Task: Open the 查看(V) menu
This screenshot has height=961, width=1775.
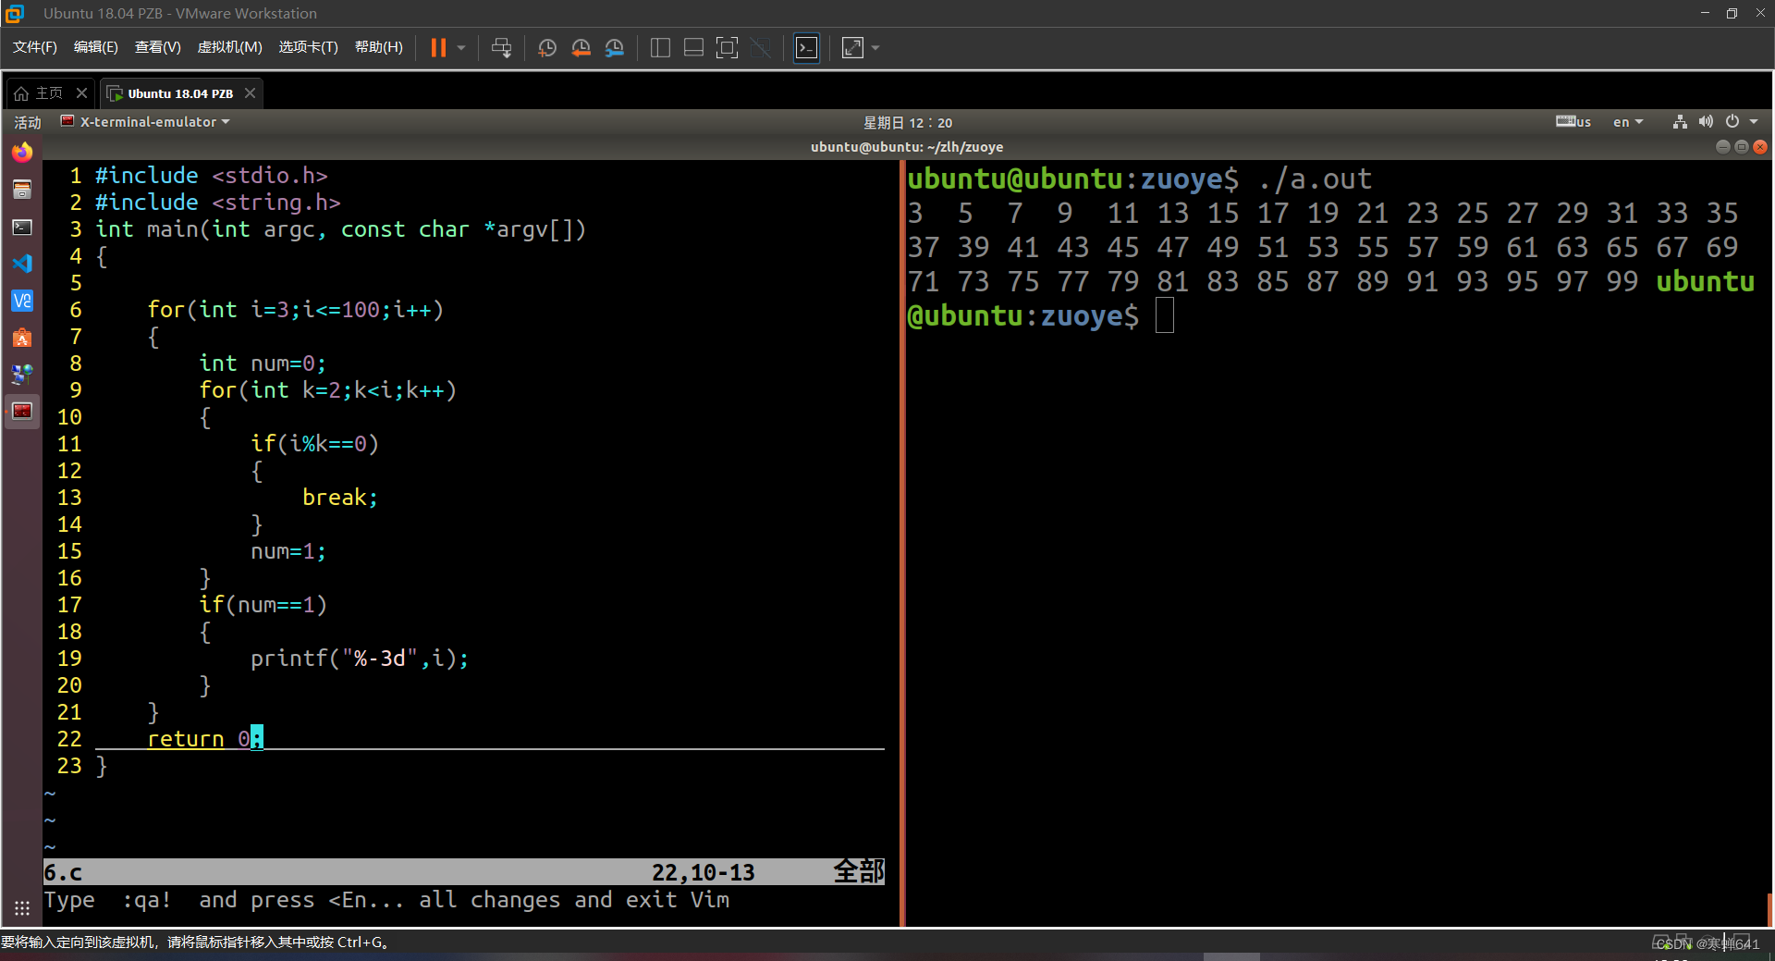Action: (x=158, y=47)
